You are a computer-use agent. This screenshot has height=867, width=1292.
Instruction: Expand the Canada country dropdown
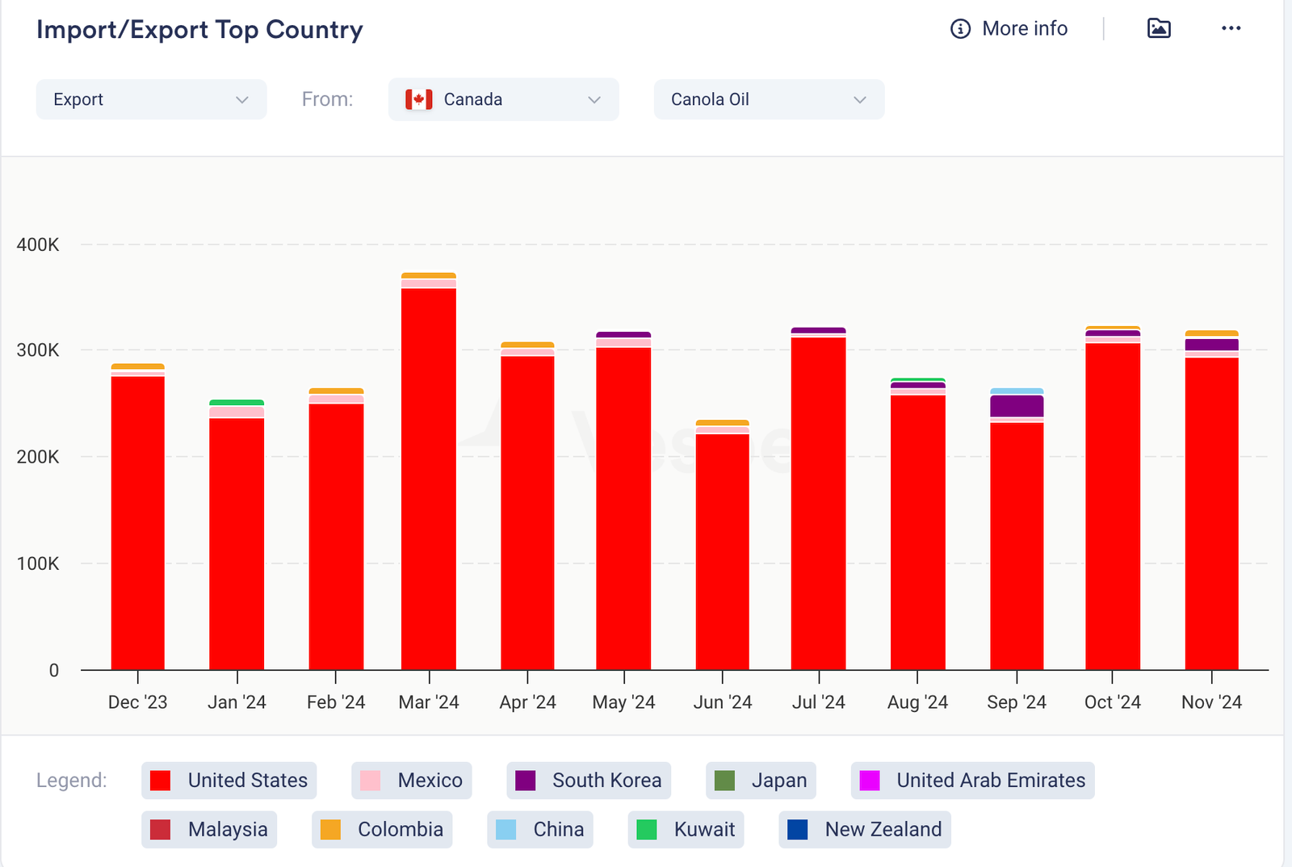pyautogui.click(x=594, y=99)
